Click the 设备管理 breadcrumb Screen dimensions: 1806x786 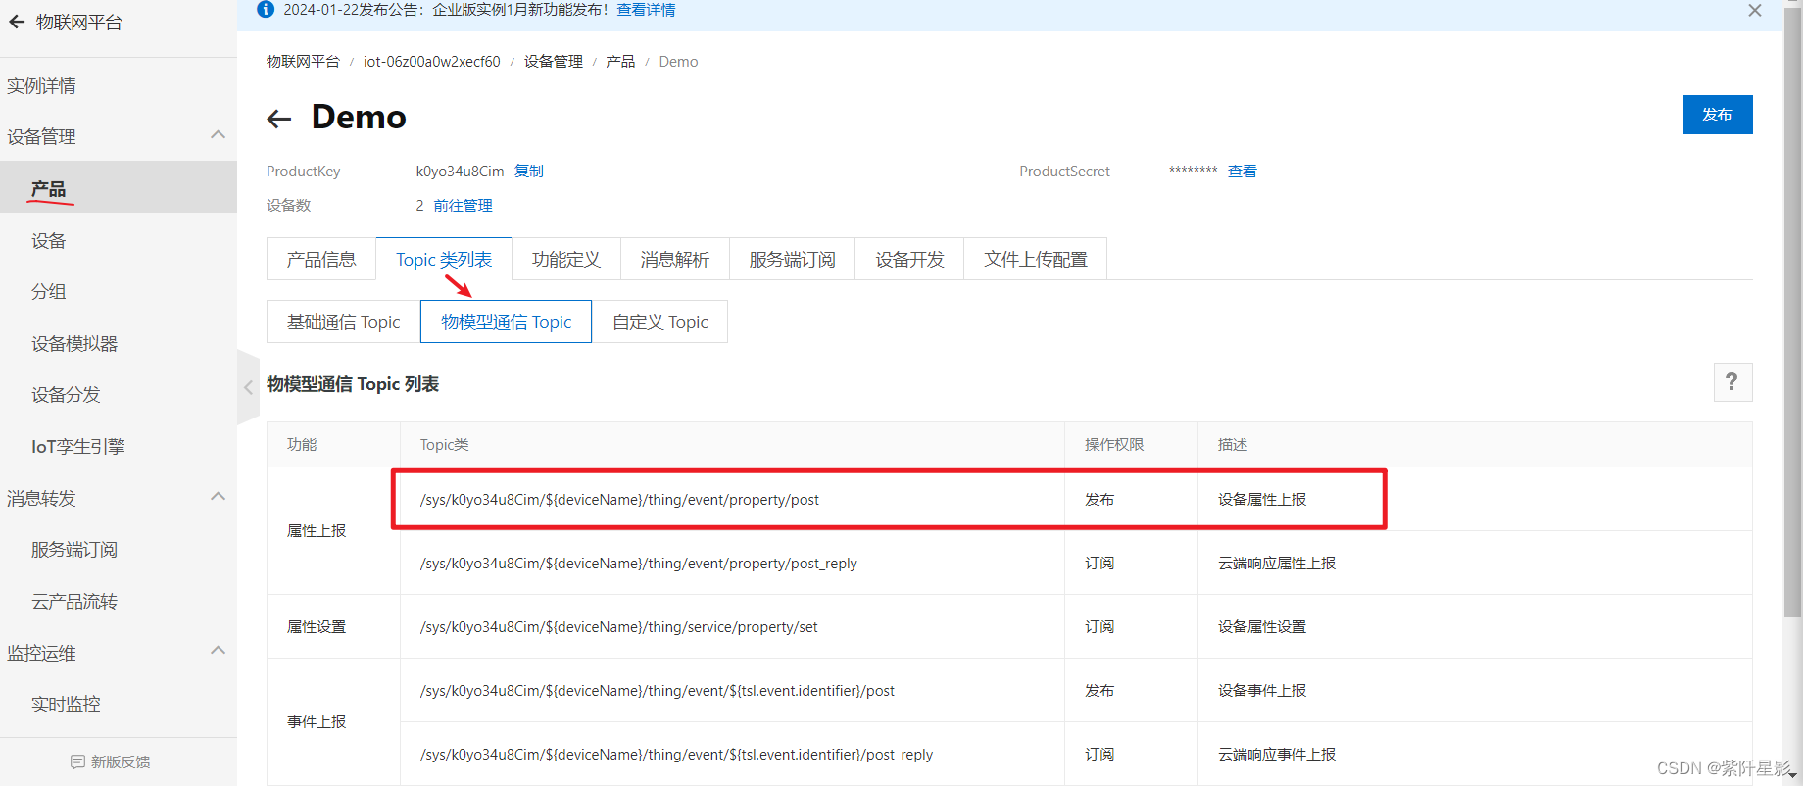coord(554,62)
